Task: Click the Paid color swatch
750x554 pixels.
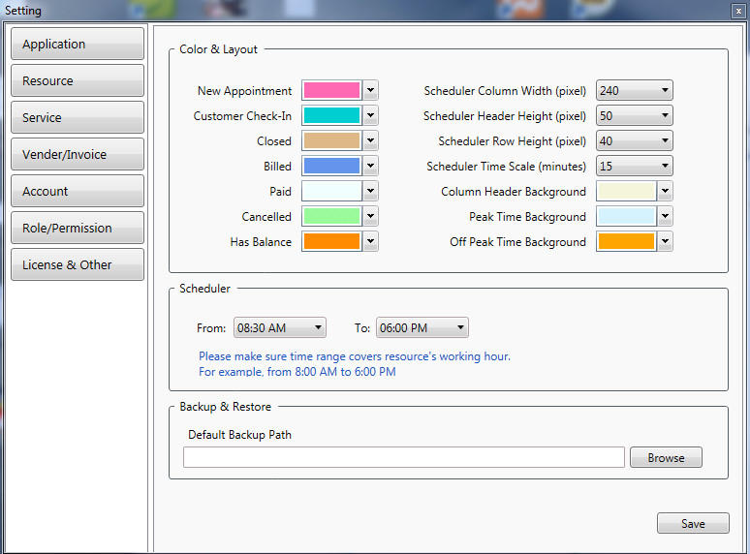Action: click(x=331, y=191)
